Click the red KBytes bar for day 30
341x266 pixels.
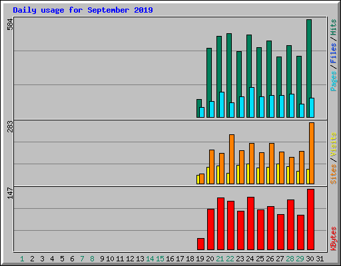310,219
